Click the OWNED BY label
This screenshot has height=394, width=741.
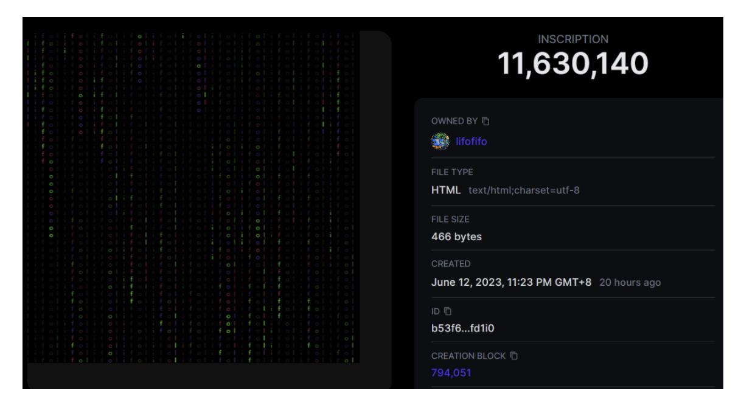455,121
